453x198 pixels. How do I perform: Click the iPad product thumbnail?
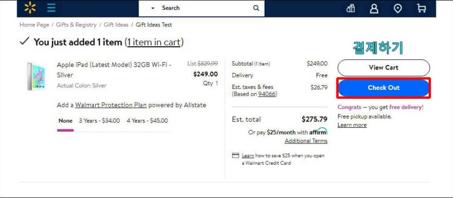36,76
